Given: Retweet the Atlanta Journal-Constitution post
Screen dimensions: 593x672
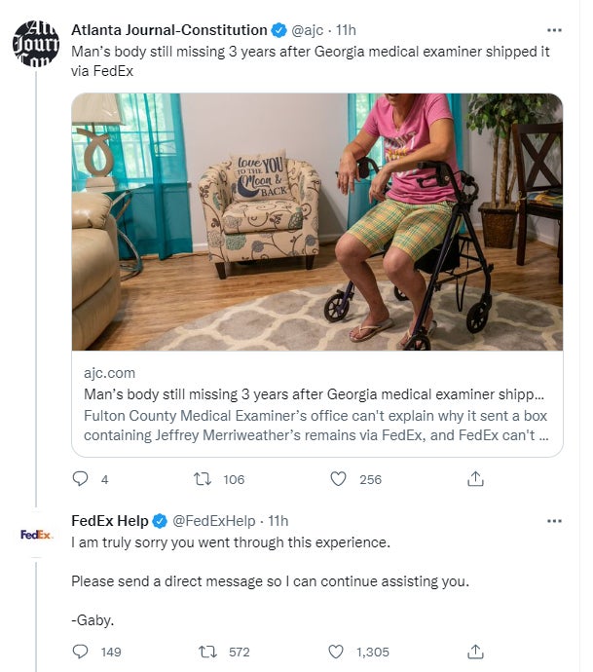Looking at the screenshot, I should [x=204, y=479].
